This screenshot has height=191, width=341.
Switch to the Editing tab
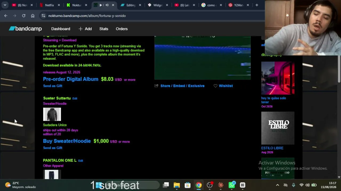pos(131,5)
